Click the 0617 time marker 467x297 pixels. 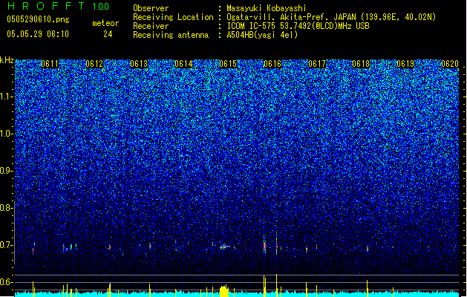point(317,64)
